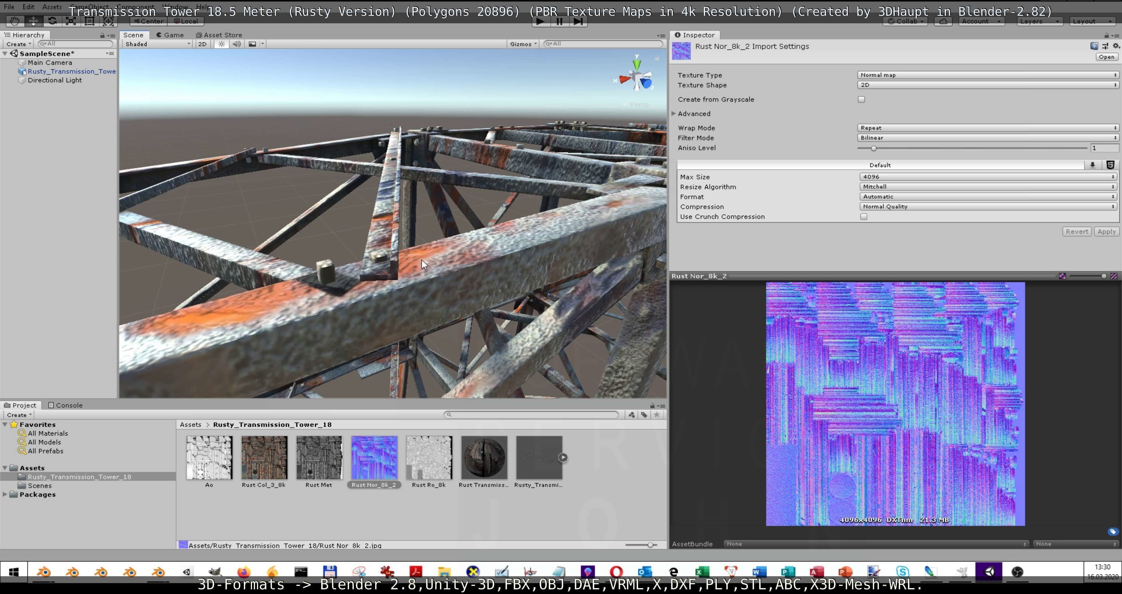Open the Gizmos dropdown
This screenshot has width=1122, height=594.
(x=523, y=44)
